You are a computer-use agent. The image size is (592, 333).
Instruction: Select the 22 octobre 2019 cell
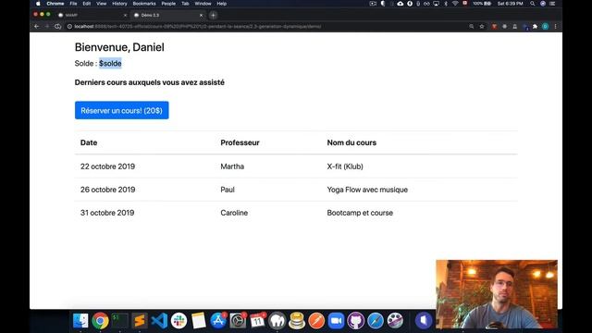pos(107,166)
